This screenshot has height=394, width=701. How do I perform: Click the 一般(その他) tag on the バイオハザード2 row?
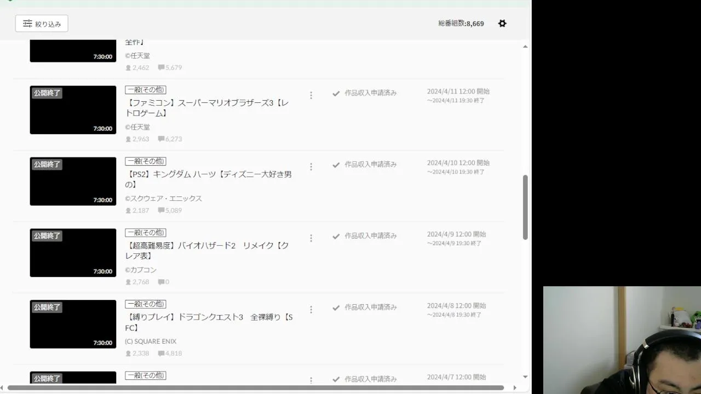point(146,233)
